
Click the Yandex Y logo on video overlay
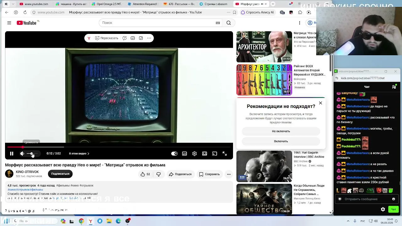(x=89, y=38)
